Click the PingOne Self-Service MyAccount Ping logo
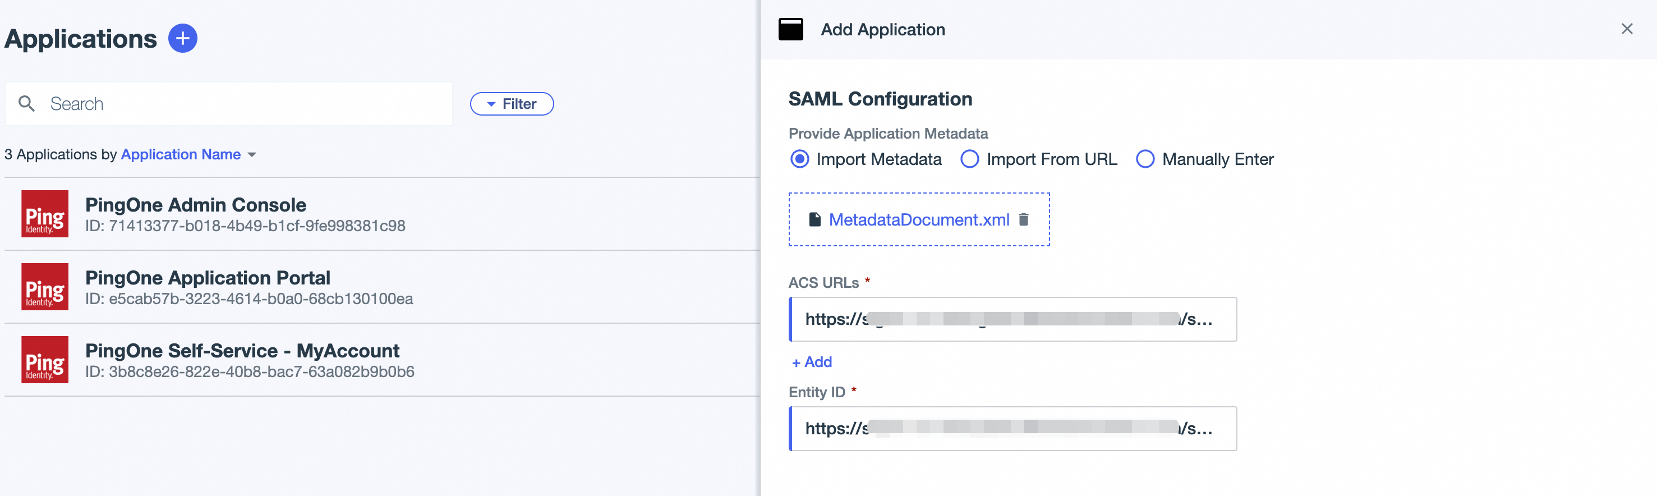Image resolution: width=1657 pixels, height=496 pixels. tap(45, 360)
